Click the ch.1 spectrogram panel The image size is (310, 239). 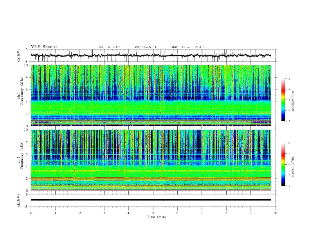[151, 95]
